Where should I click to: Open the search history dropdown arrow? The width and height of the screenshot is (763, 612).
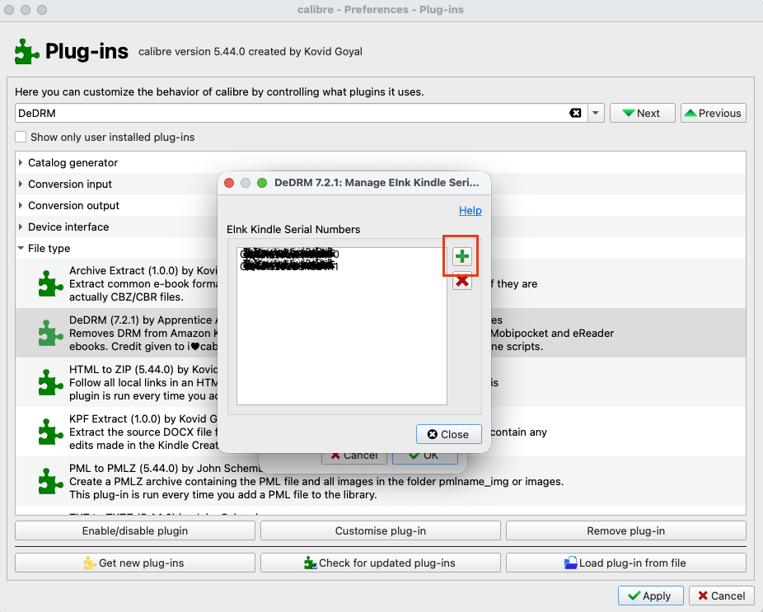pyautogui.click(x=596, y=113)
